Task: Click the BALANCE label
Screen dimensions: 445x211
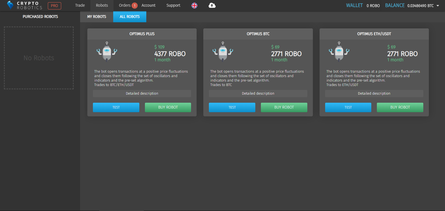Action: 395,5
